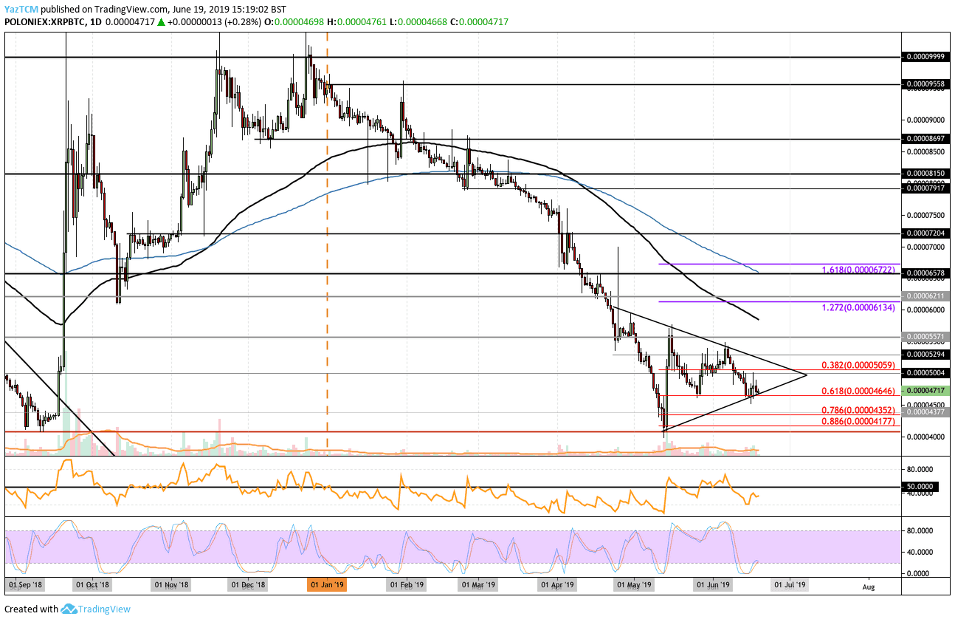The image size is (955, 622).
Task: Click the 1.618(0.00006722) Fibonacci extension label
Action: click(x=858, y=270)
